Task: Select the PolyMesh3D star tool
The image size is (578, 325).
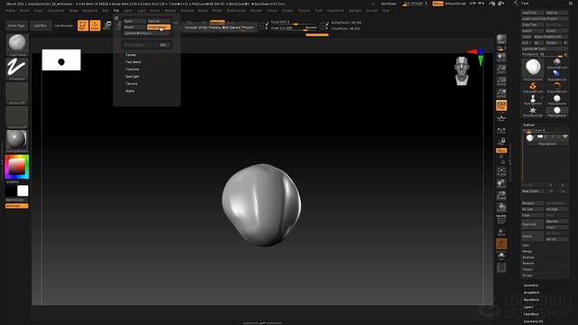Action: coord(533,112)
